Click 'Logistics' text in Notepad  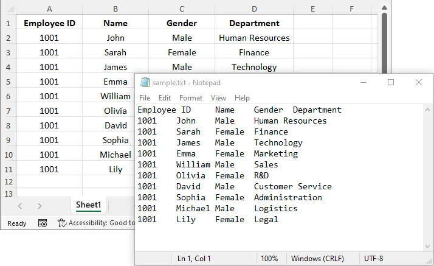pyautogui.click(x=276, y=208)
